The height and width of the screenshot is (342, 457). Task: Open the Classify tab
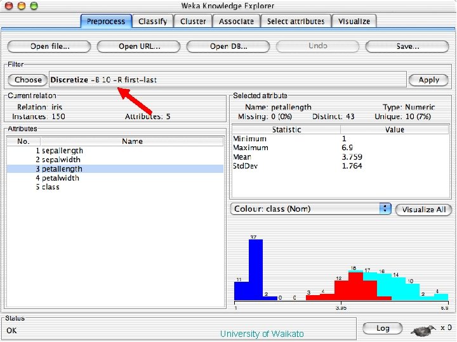(153, 22)
